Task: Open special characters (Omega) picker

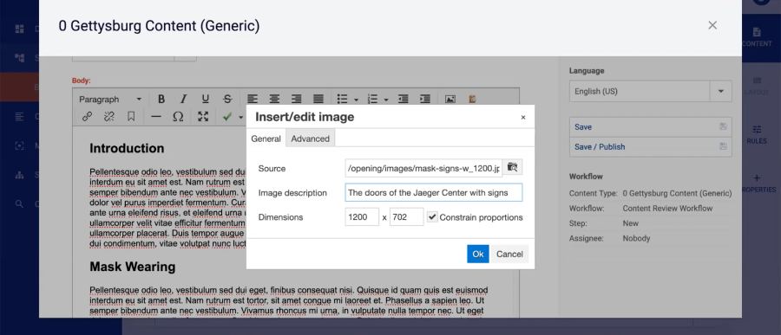Action: [178, 116]
